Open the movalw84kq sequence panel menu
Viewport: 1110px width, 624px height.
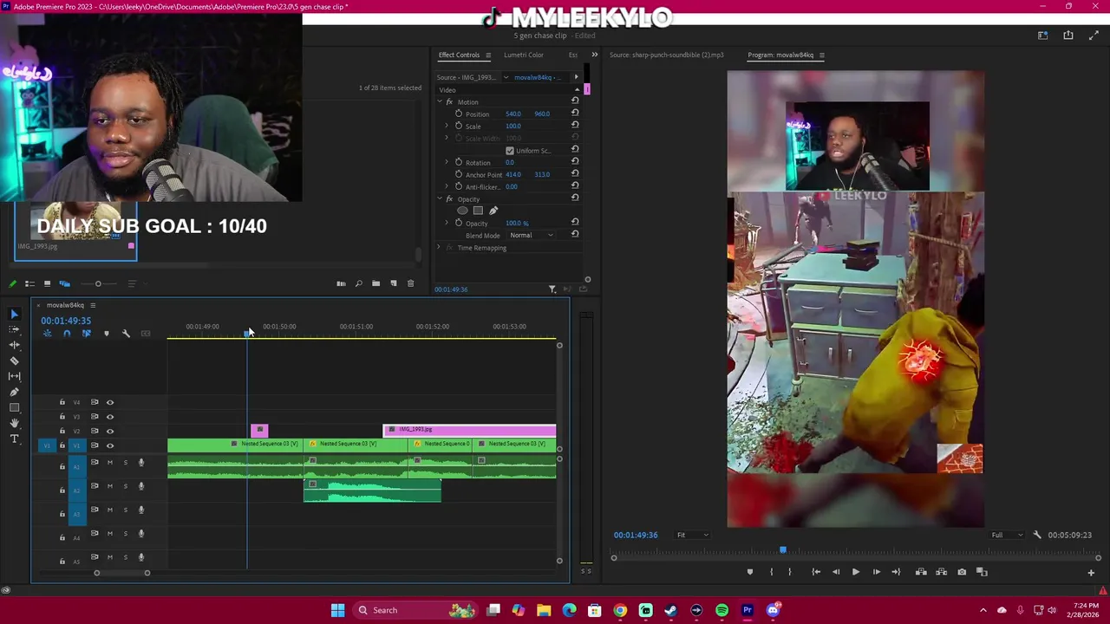point(93,305)
